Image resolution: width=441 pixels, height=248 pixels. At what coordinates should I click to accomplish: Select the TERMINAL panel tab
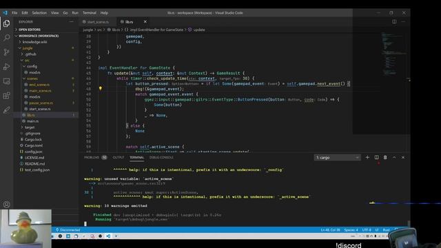136,158
